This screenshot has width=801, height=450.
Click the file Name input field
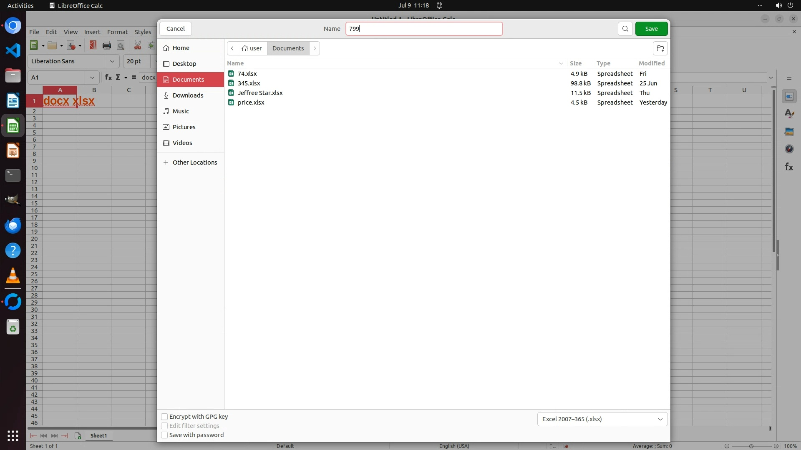(423, 29)
